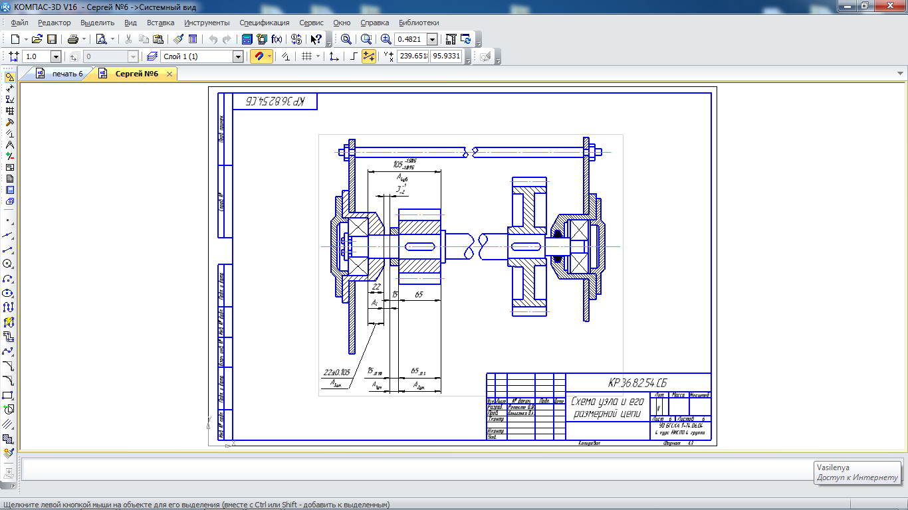Open the What's This help pointer
Viewport: 908px width, 510px height.
[316, 39]
